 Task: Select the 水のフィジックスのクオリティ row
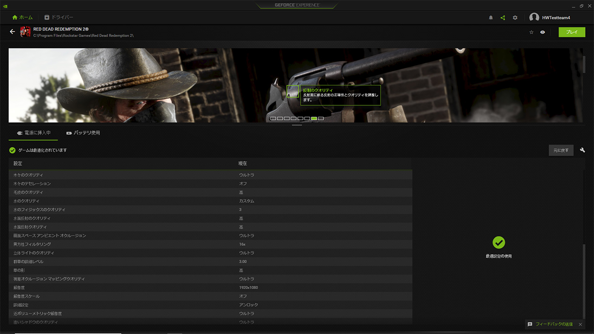(210, 210)
